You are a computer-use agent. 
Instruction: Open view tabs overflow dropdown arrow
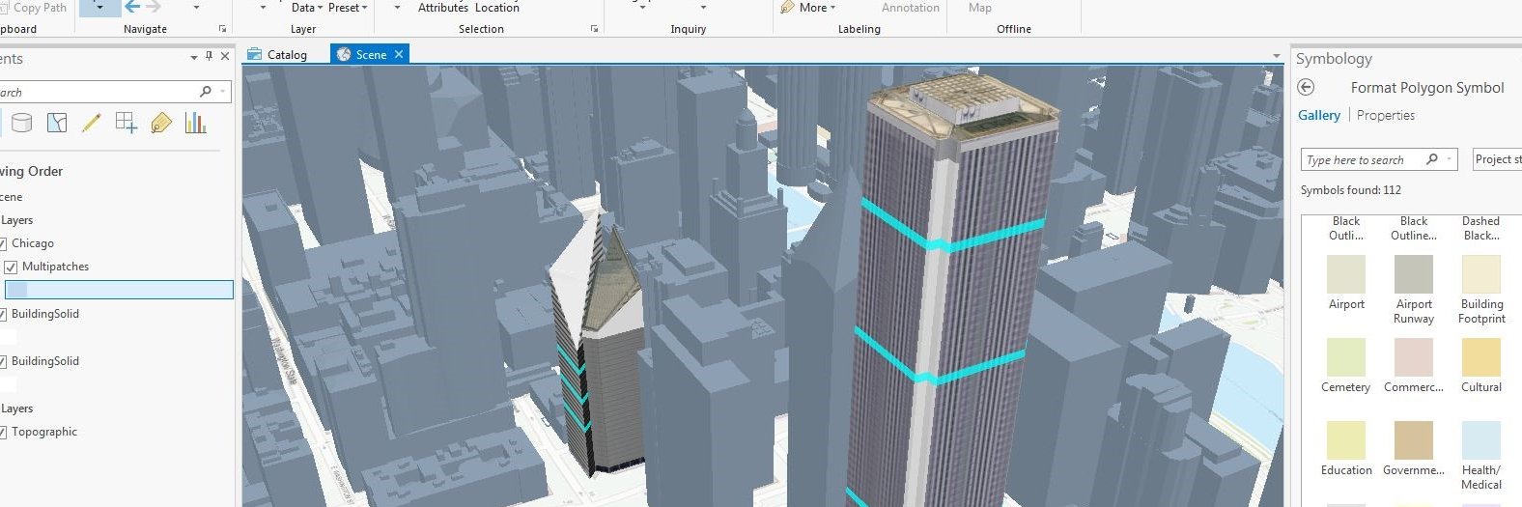pyautogui.click(x=1277, y=56)
